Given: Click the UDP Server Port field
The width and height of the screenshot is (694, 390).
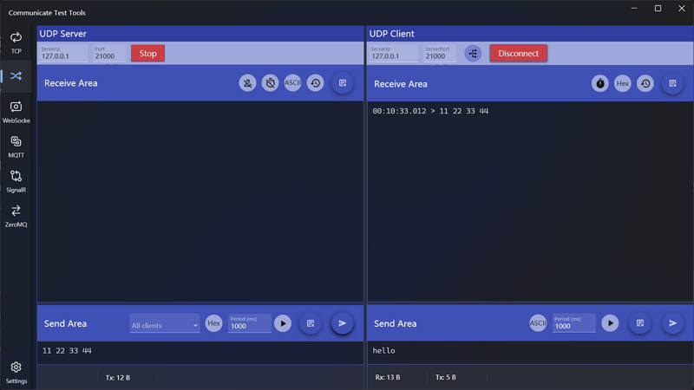Looking at the screenshot, I should point(108,56).
